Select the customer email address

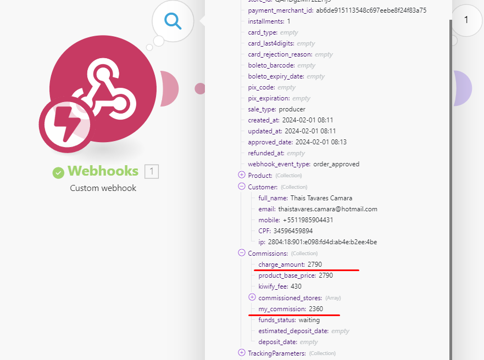click(328, 209)
